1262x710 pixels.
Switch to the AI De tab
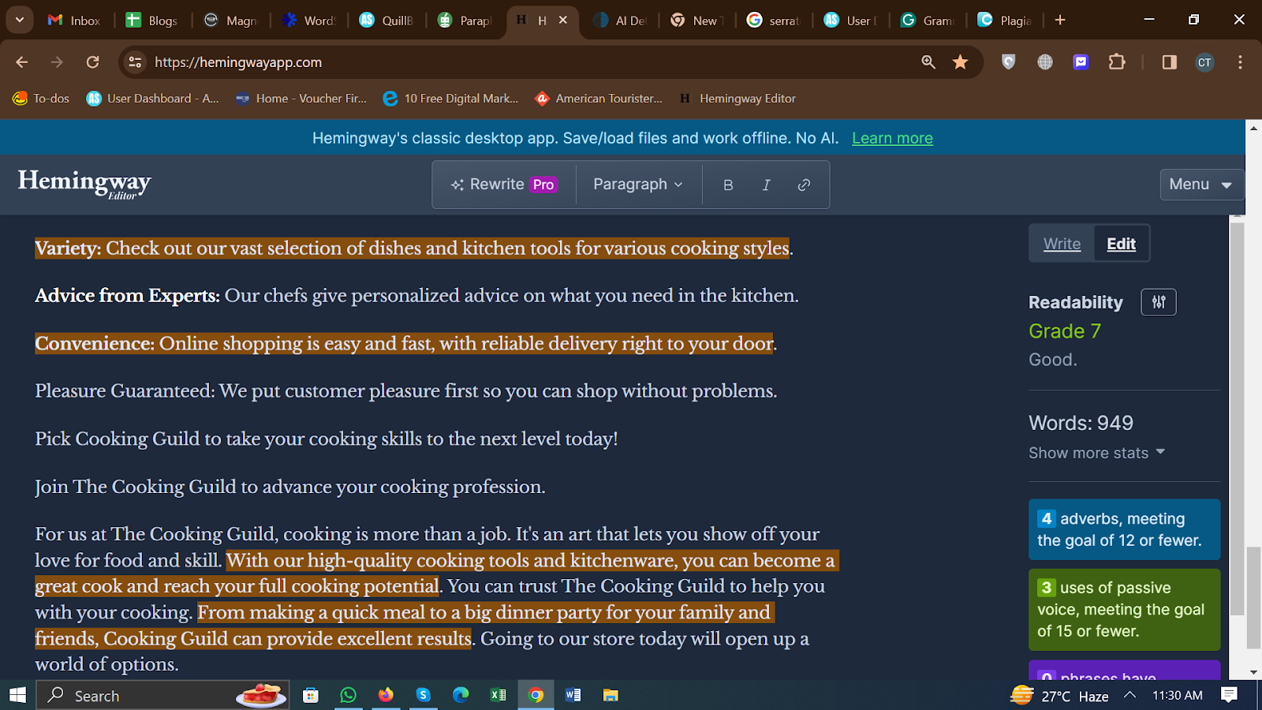(x=620, y=21)
